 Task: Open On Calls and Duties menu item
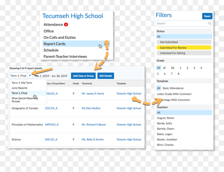tap(60, 37)
